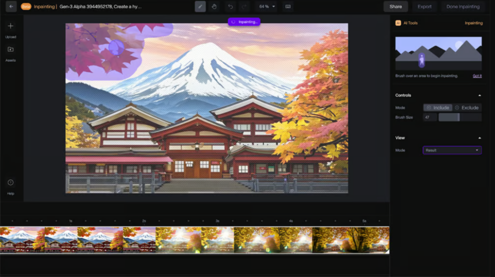Image resolution: width=495 pixels, height=277 pixels.
Task: Collapse the Controls section
Action: (480, 95)
